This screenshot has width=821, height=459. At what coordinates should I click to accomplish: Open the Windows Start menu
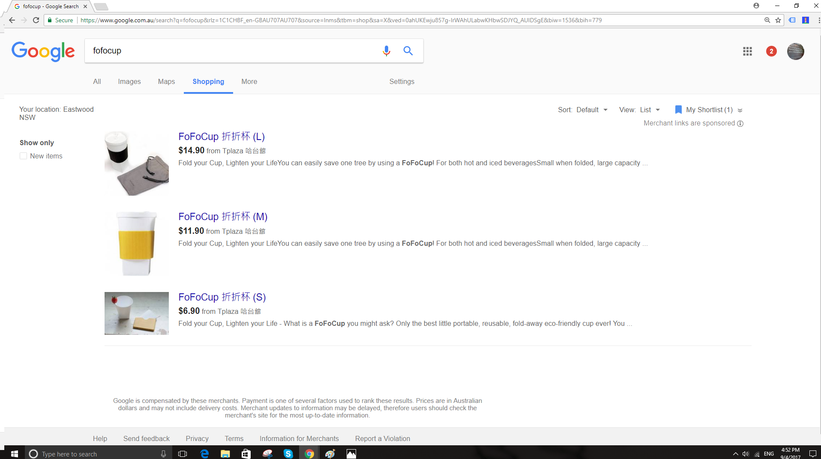pos(14,453)
